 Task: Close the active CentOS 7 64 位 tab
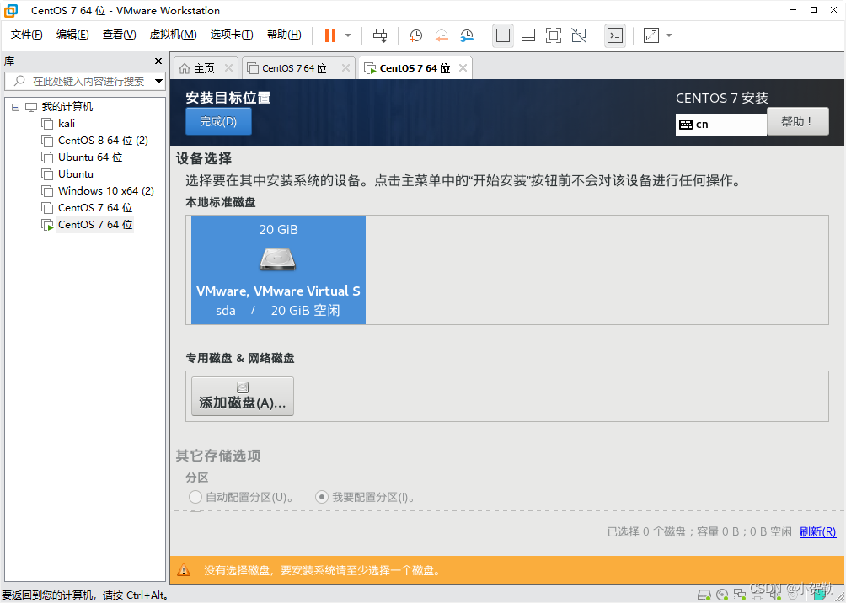pyautogui.click(x=463, y=68)
